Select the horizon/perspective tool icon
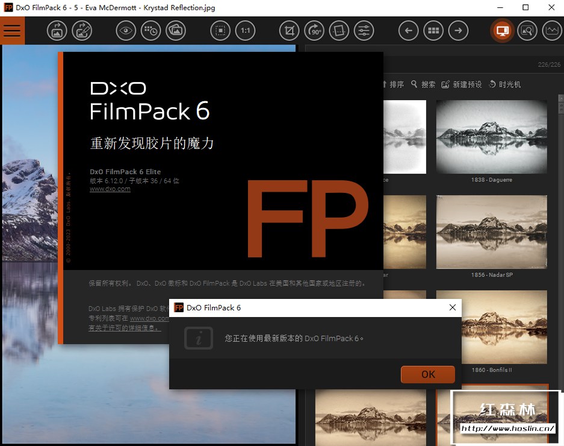 coord(339,31)
